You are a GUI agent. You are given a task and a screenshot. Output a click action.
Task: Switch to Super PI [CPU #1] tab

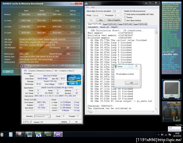pyautogui.click(x=110, y=24)
